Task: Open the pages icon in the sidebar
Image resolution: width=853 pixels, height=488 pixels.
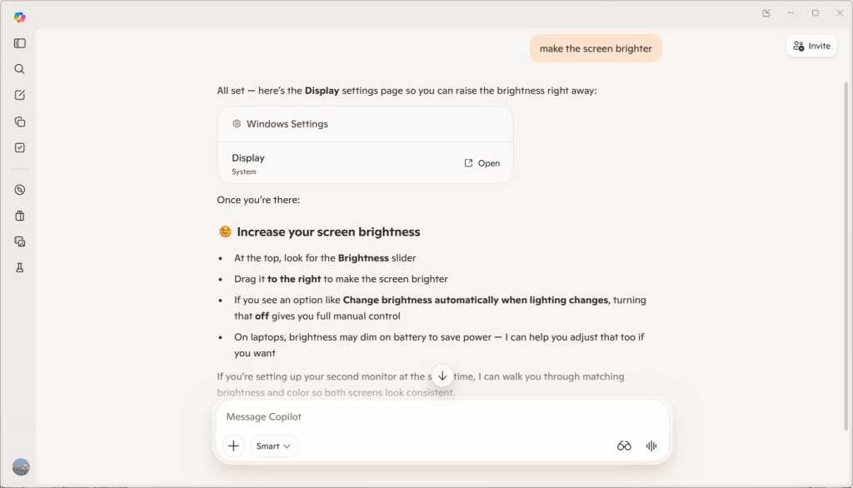Action: (19, 121)
